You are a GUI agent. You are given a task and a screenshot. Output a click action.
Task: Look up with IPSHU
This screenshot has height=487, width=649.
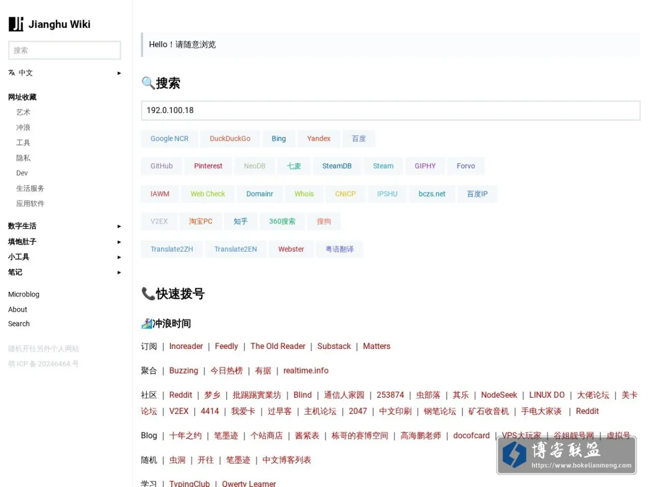387,194
